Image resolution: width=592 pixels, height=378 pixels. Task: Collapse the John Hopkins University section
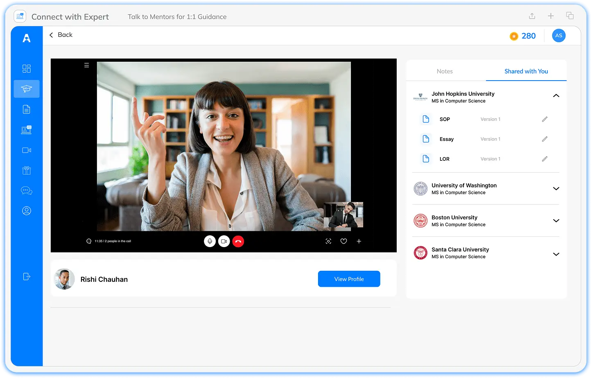556,95
